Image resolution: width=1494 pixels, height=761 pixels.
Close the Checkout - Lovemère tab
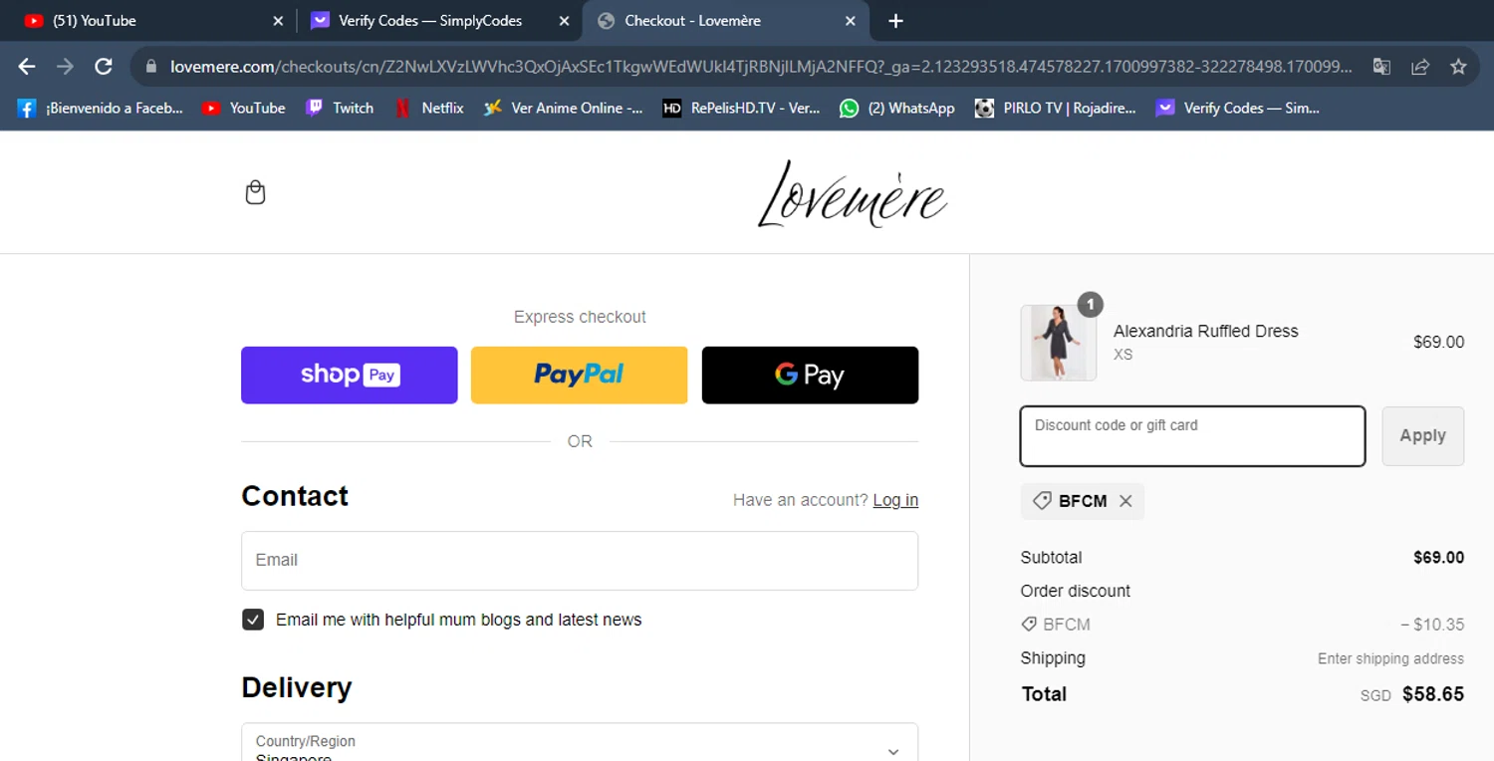[851, 21]
